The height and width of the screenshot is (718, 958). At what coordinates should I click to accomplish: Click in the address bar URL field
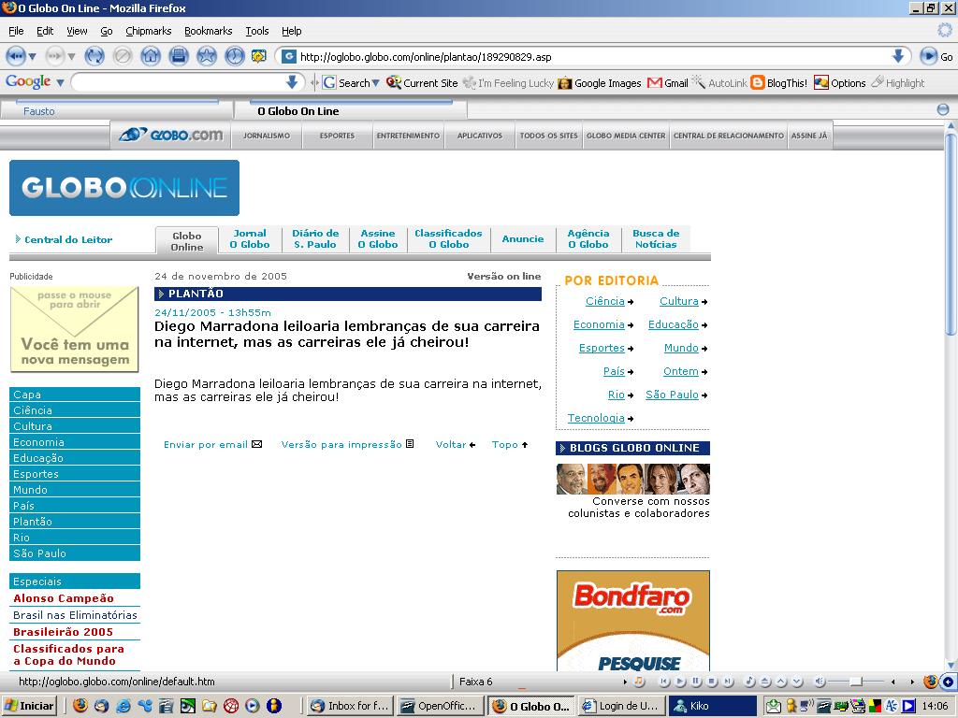(592, 57)
